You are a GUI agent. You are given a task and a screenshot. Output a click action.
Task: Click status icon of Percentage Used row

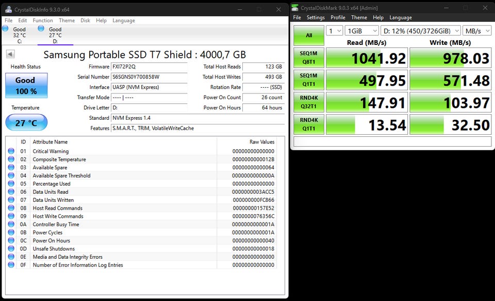click(11, 184)
